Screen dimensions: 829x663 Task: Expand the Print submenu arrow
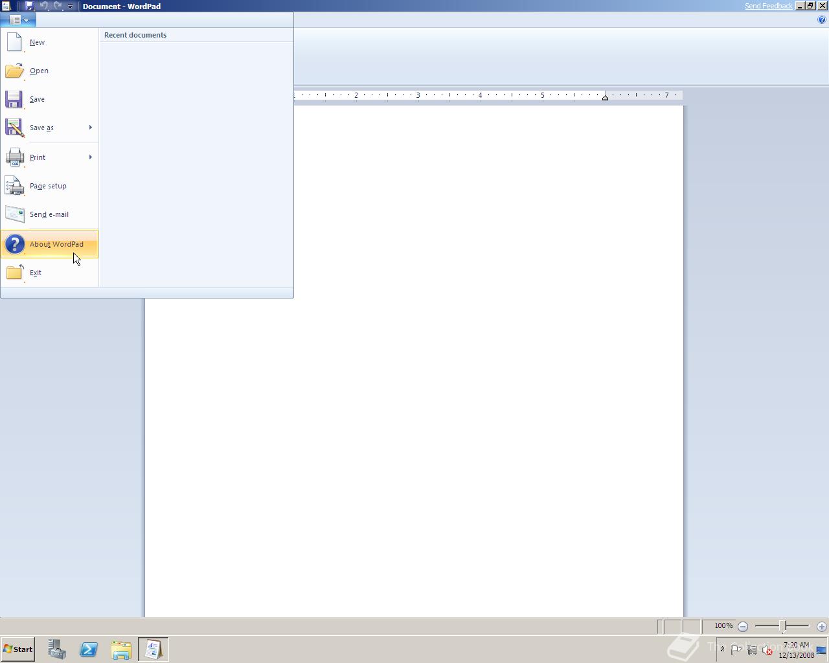(91, 157)
